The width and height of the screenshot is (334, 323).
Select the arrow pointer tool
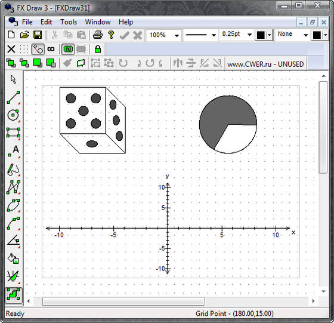coord(13,79)
